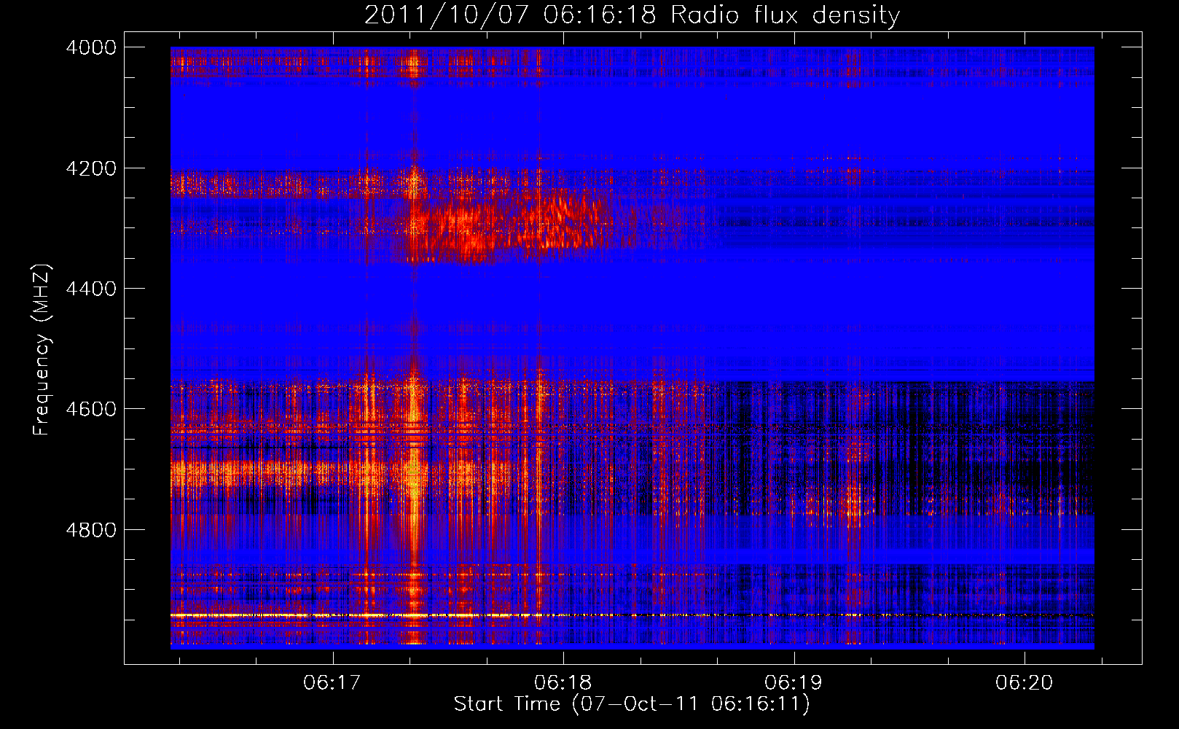This screenshot has width=1179, height=729.
Task: Click the 06:17 time axis label
Action: tap(332, 683)
